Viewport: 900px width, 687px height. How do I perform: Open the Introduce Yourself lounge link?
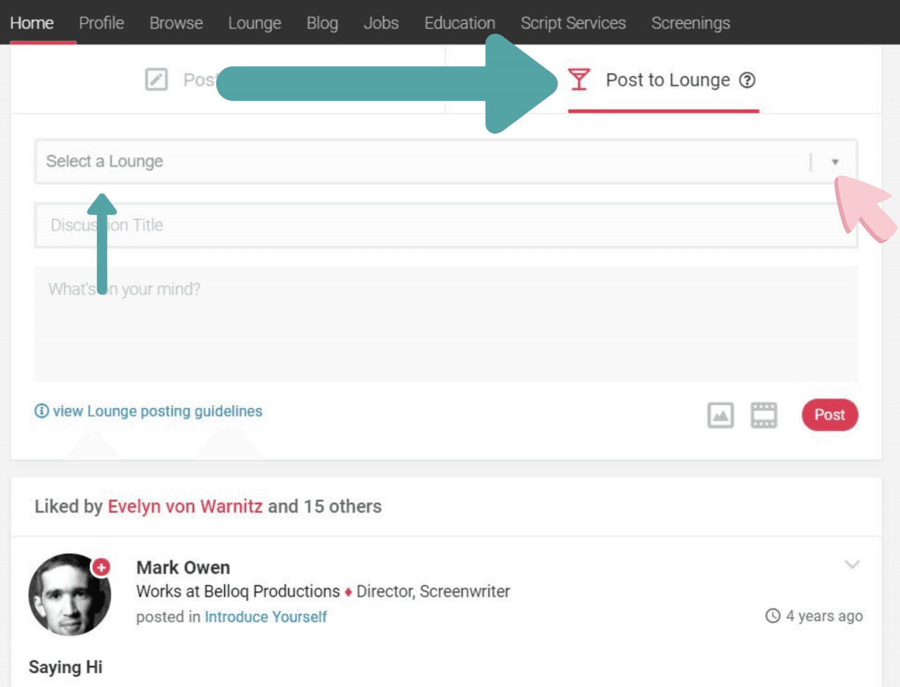pos(265,617)
